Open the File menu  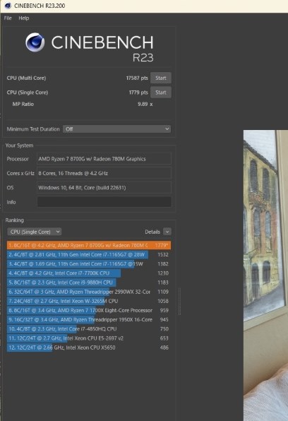[x=8, y=18]
